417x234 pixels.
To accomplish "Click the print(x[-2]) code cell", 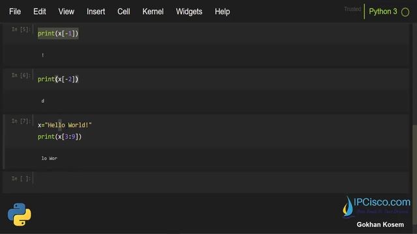I will coord(58,79).
